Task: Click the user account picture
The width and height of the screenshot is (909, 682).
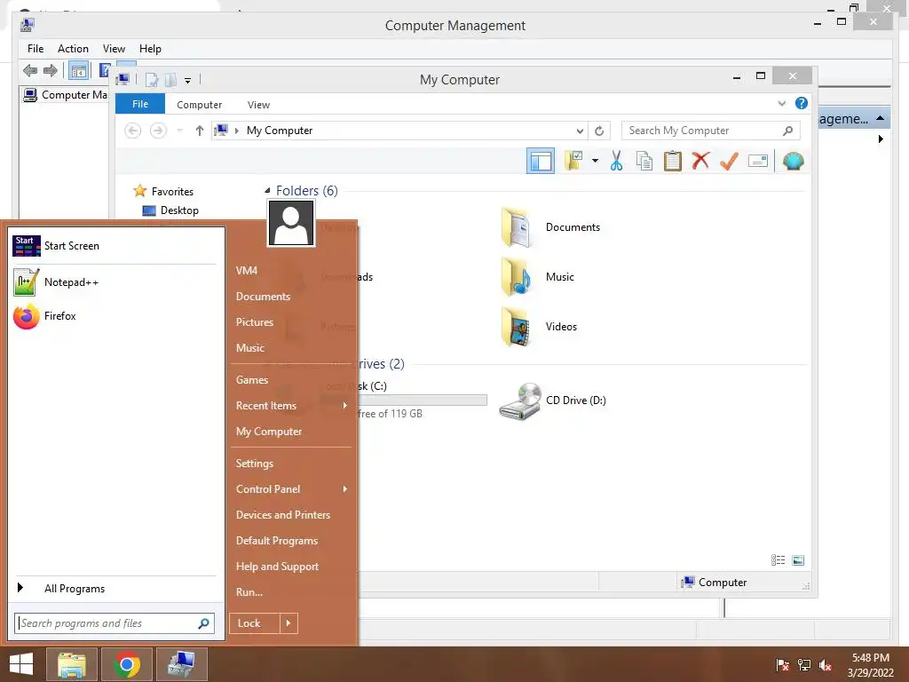Action: tap(291, 223)
